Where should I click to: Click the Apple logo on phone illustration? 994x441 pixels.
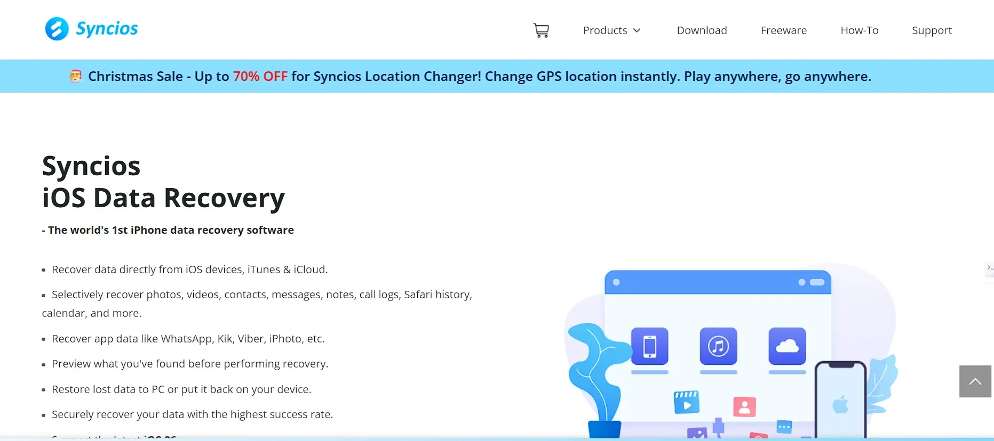[x=841, y=404]
